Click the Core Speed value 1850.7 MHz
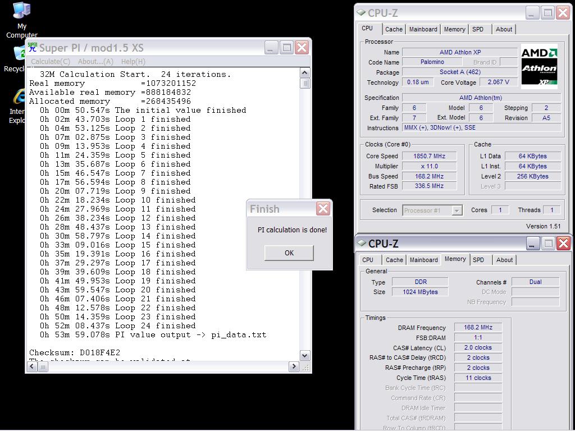The image size is (575, 431). (429, 156)
